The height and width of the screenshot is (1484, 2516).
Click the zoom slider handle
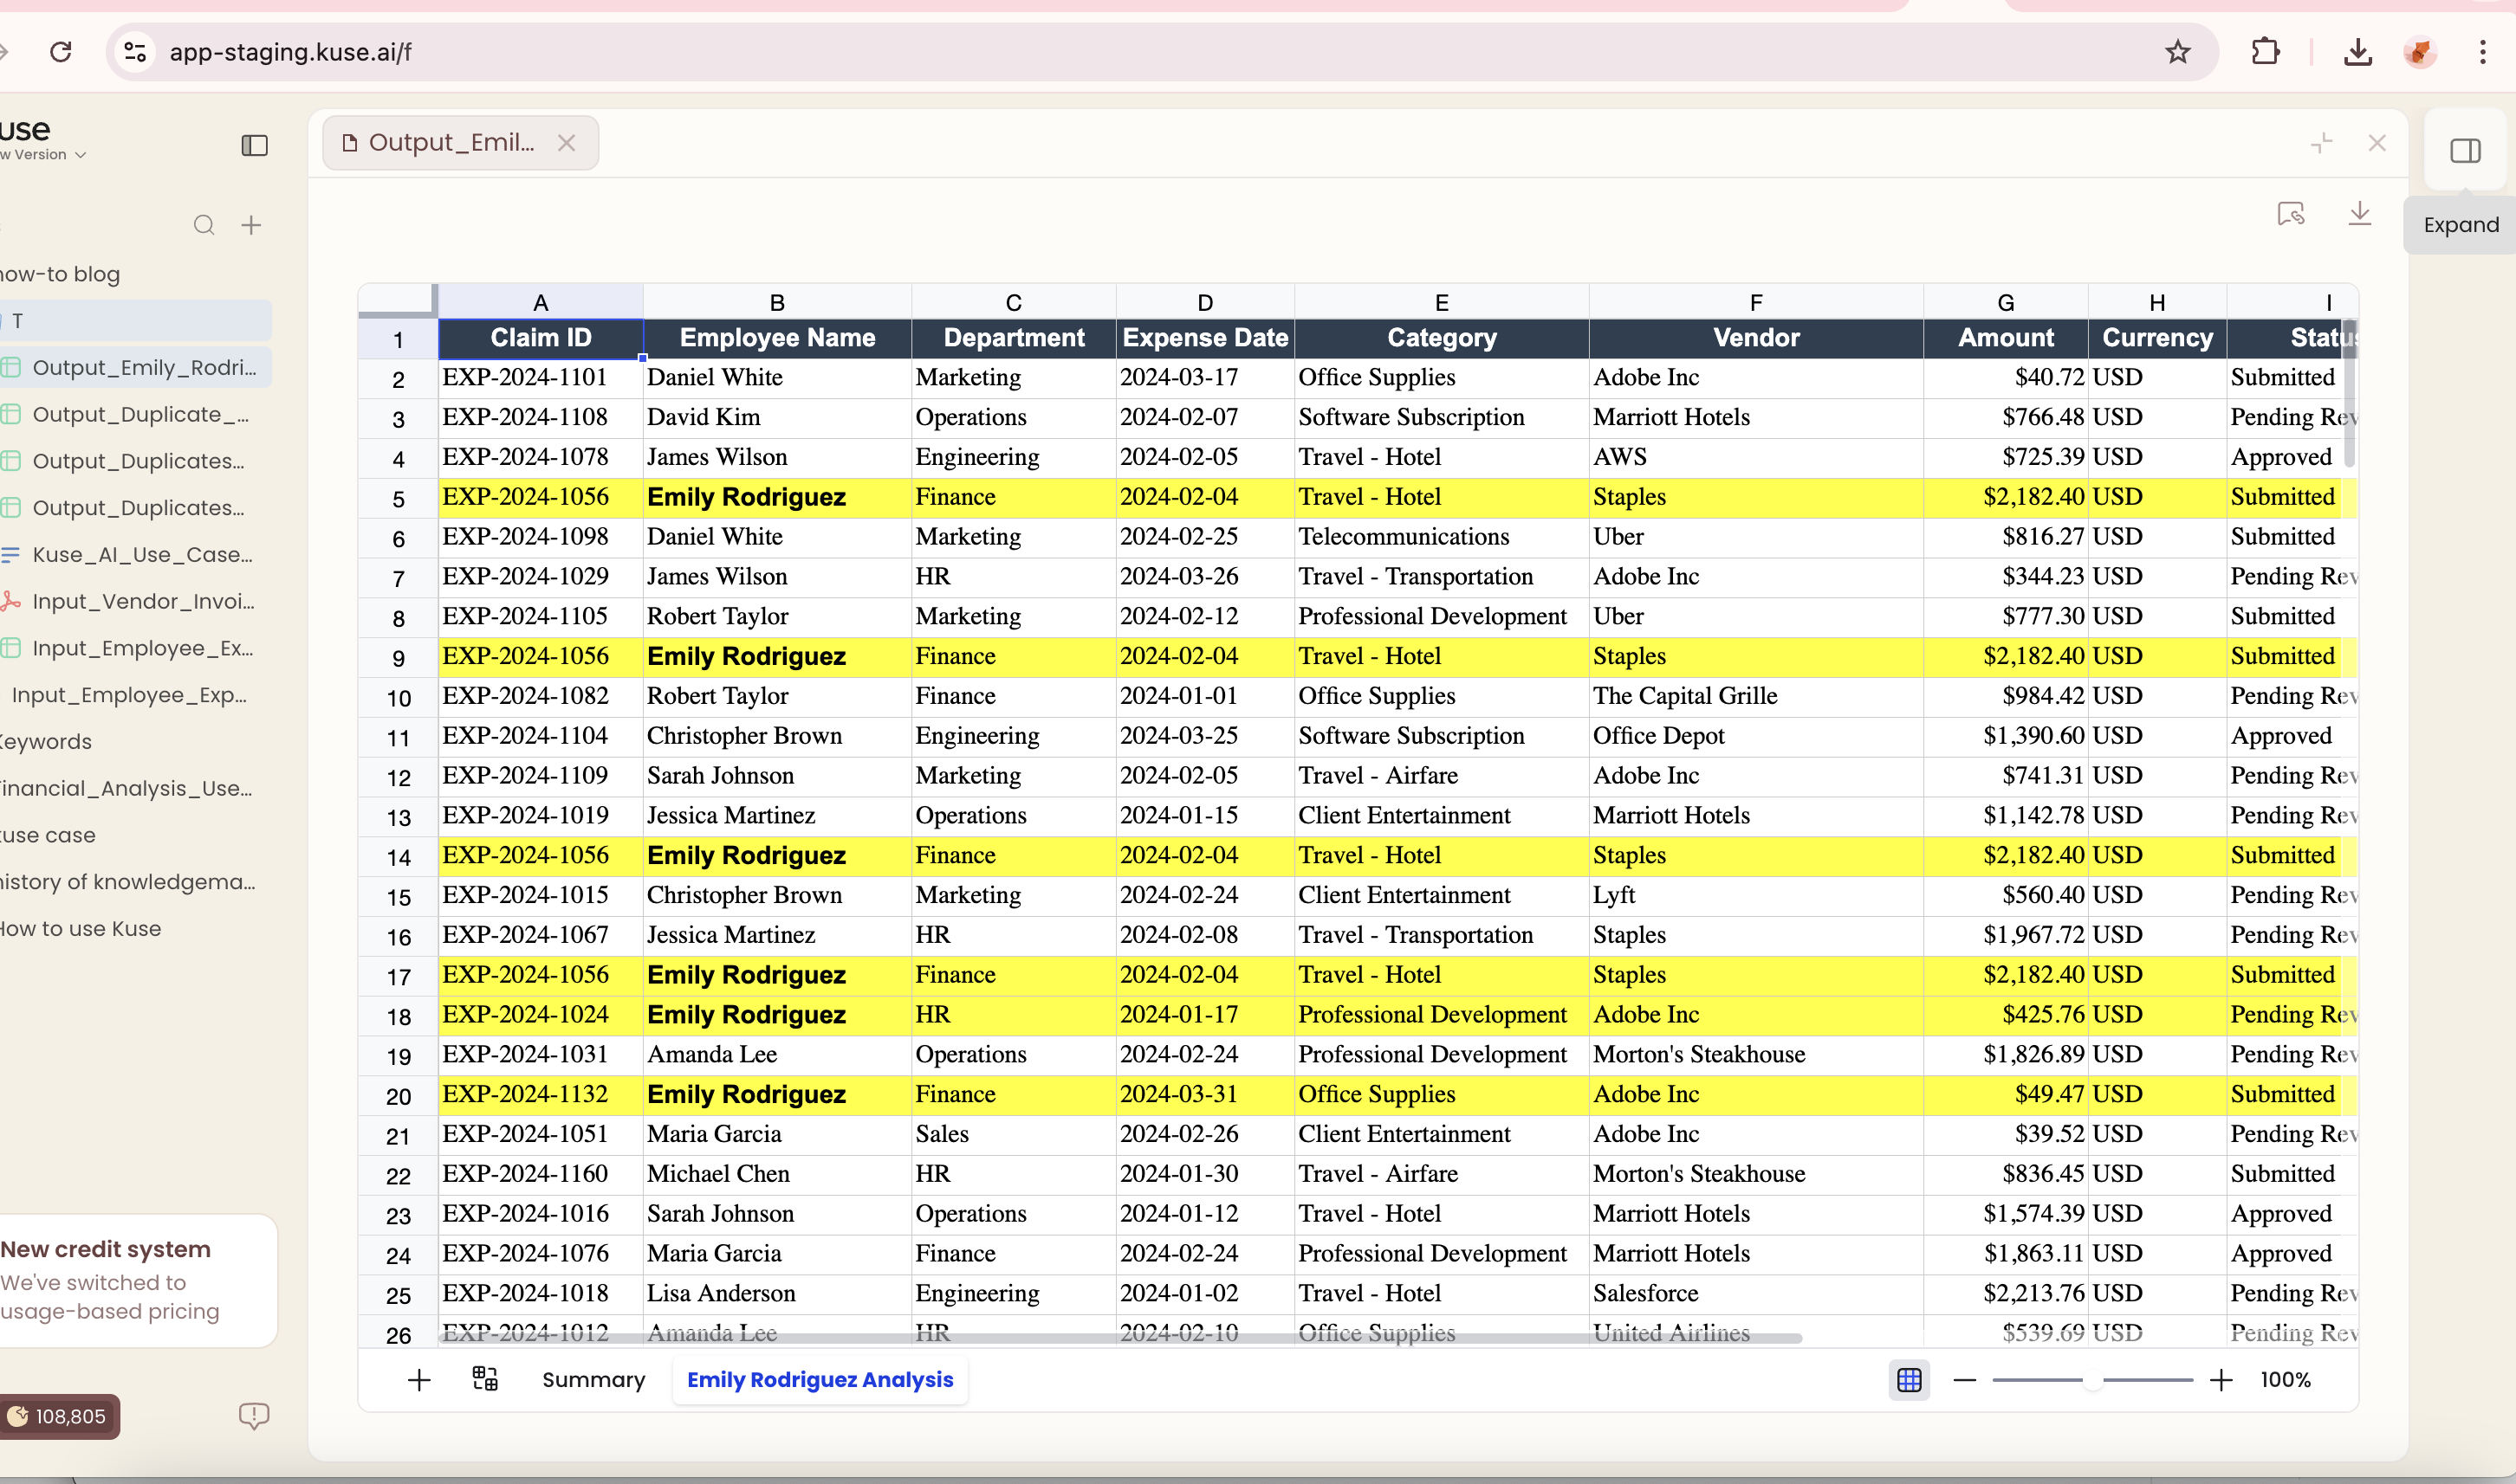click(x=2091, y=1380)
